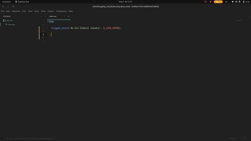This screenshot has width=251, height=141.
Task: Open the 'en' keyboard layout indicator
Action: (x=226, y=2)
